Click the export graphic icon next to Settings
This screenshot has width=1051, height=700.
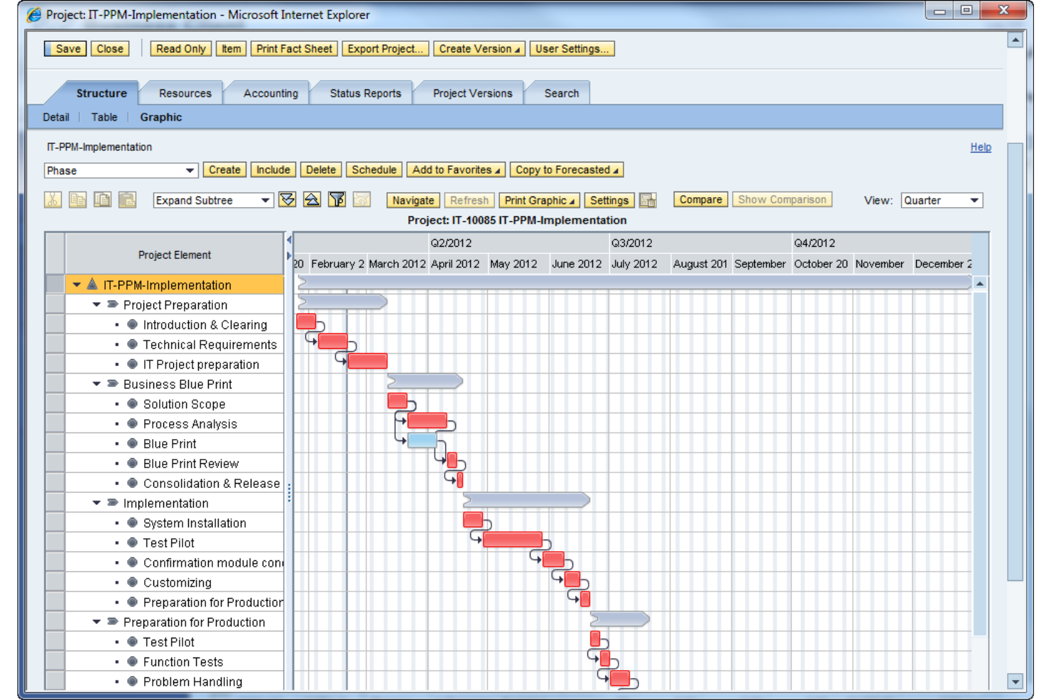coord(648,200)
